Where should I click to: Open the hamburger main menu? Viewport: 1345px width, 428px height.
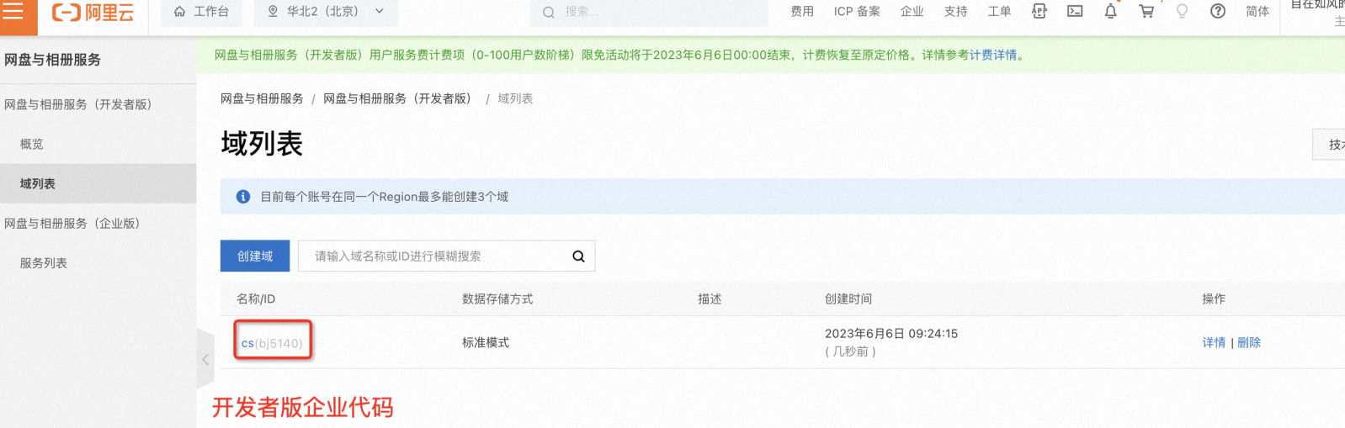[x=15, y=12]
